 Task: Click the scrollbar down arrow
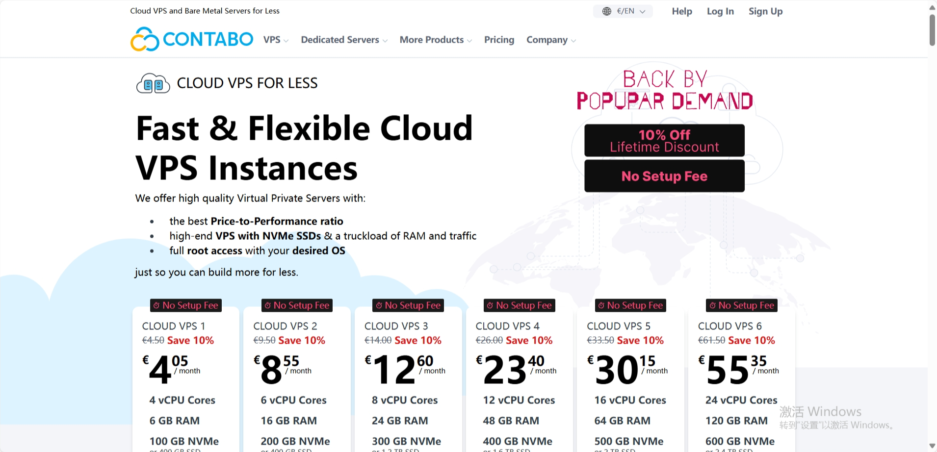932,445
